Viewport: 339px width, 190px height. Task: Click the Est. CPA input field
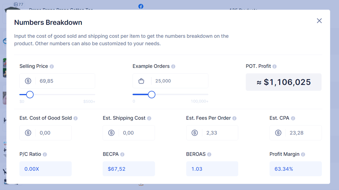click(295, 133)
